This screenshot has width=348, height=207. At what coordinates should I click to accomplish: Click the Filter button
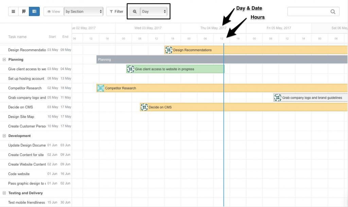[x=116, y=11]
